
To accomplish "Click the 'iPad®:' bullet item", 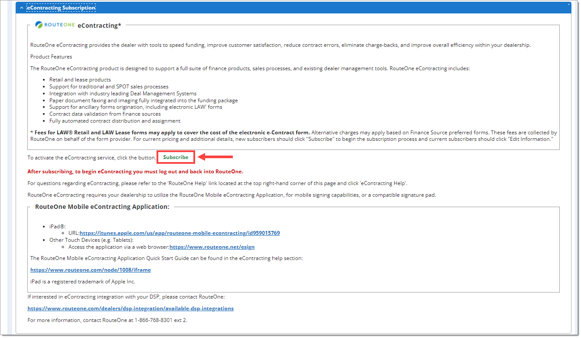I will [58, 227].
